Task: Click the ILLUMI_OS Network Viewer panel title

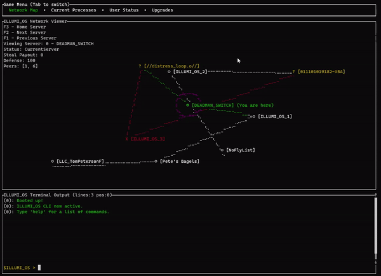Action: 35,21
